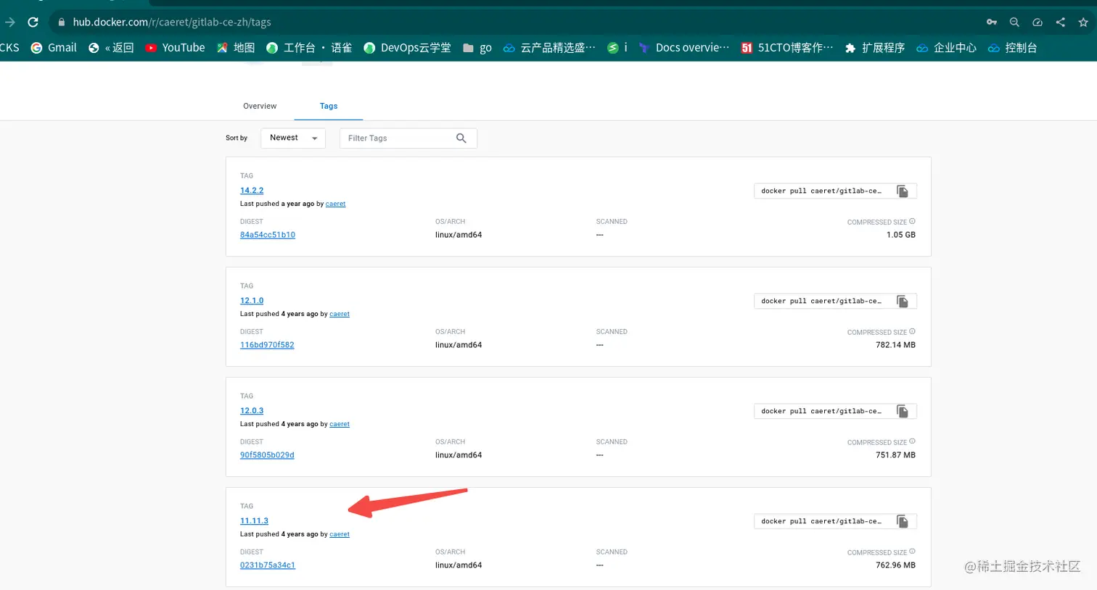1097x590 pixels.
Task: Open 地图 maps bookmark
Action: pyautogui.click(x=236, y=48)
